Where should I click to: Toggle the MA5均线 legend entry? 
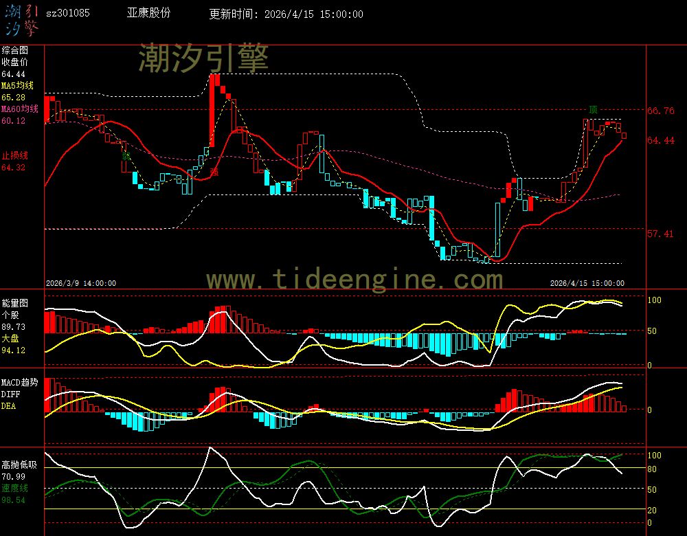(16, 86)
